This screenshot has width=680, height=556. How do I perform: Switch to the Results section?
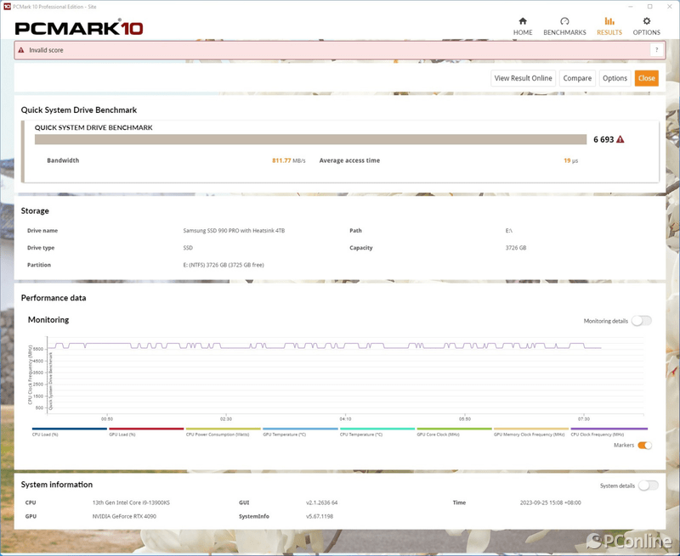609,26
